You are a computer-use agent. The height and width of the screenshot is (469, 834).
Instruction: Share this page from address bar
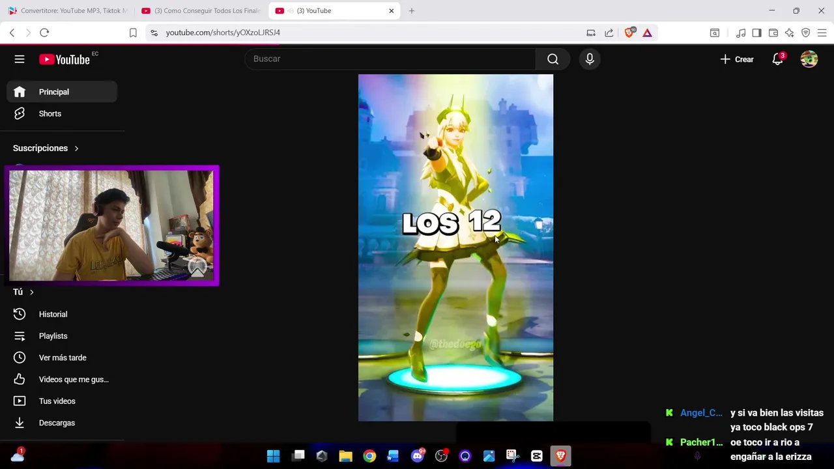click(x=609, y=33)
